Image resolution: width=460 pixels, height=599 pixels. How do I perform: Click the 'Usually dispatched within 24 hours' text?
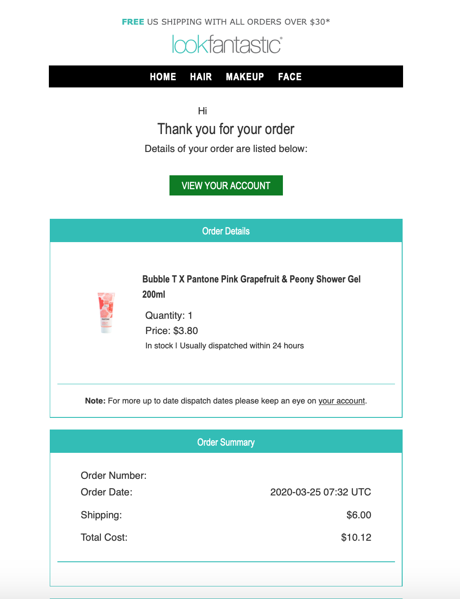pyautogui.click(x=242, y=346)
